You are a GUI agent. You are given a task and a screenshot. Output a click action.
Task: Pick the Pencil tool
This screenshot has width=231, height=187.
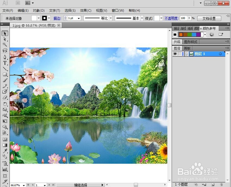coord(5,86)
